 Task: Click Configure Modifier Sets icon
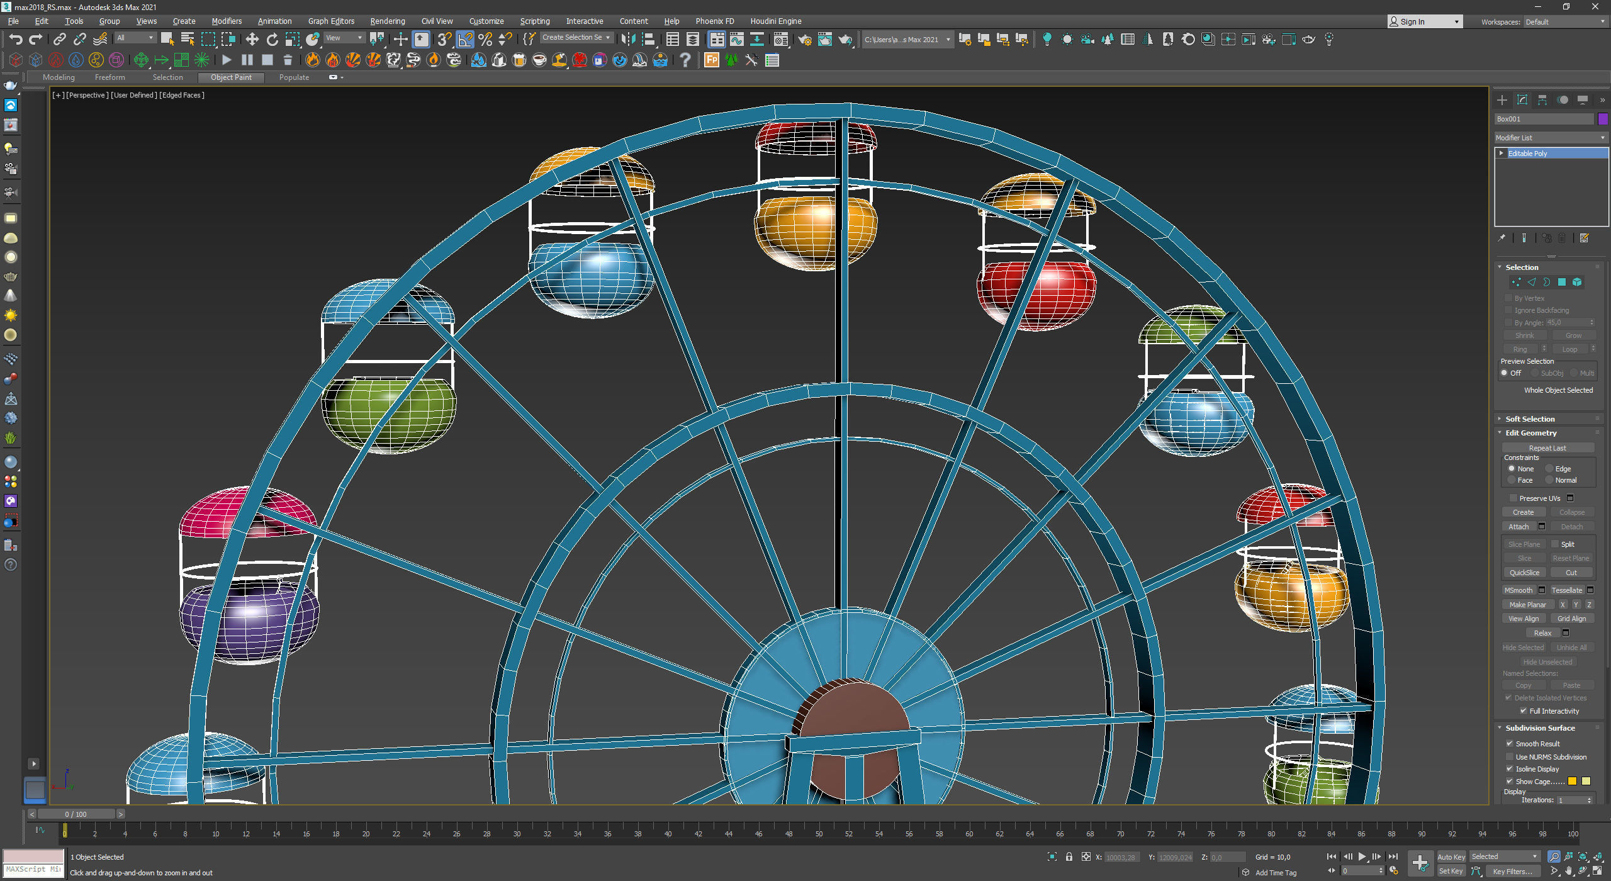point(1585,238)
